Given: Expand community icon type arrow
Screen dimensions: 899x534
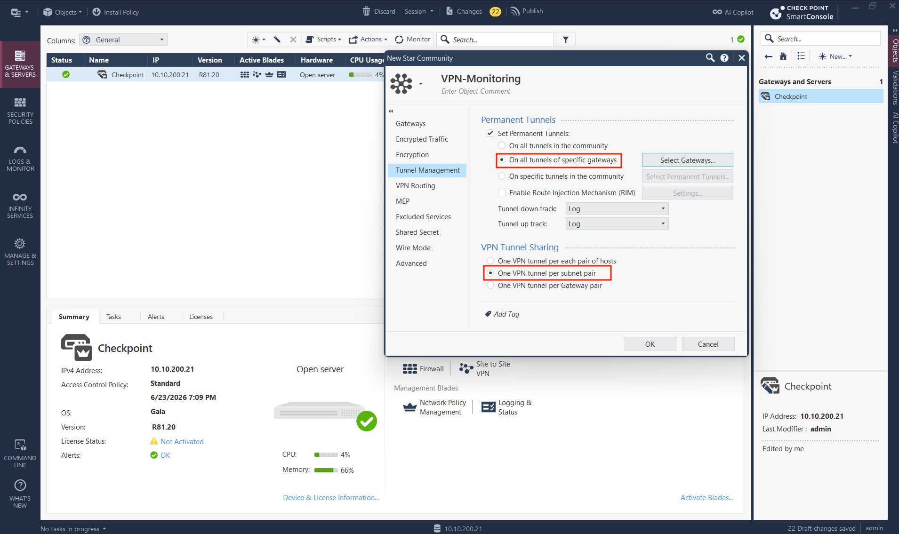Looking at the screenshot, I should click(x=421, y=84).
